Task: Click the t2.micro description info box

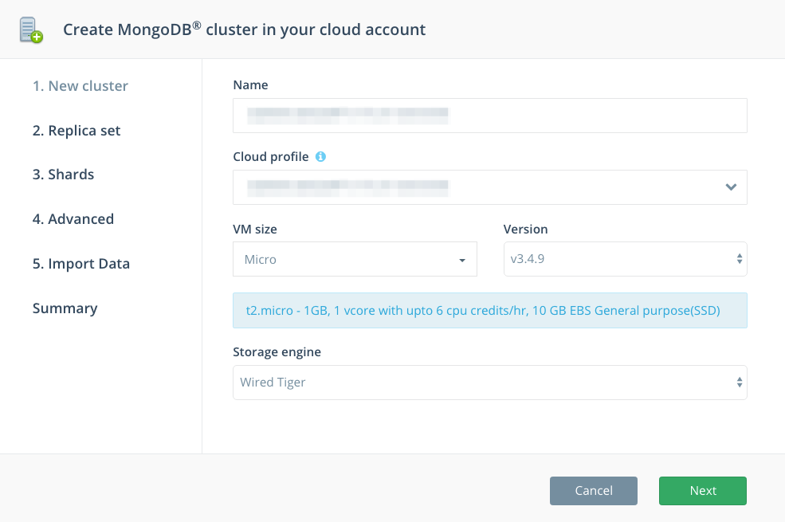Action: pos(490,310)
